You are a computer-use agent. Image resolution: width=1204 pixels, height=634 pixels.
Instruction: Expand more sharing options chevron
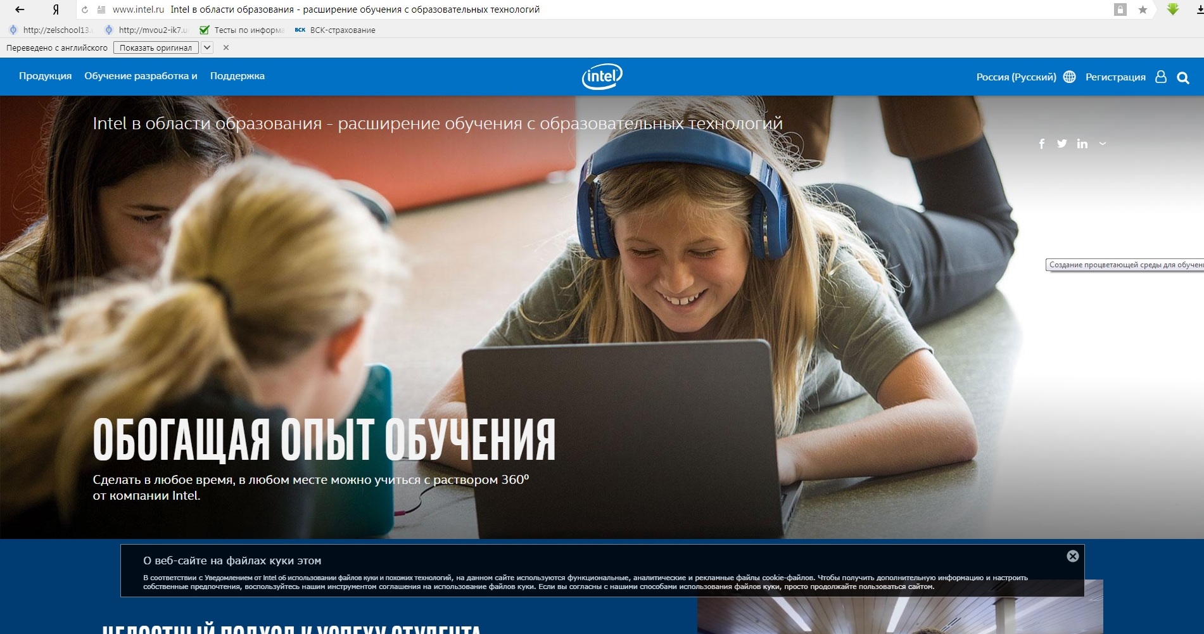coord(1103,144)
